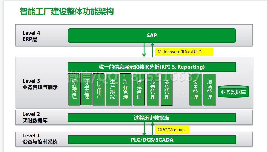The image size is (267, 152).
Task: Select the Level 1 设备与控制系统 label
Action: [x=40, y=139]
